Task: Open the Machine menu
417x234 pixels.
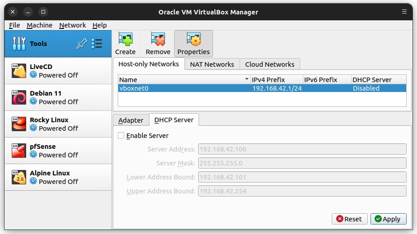Action: 39,25
